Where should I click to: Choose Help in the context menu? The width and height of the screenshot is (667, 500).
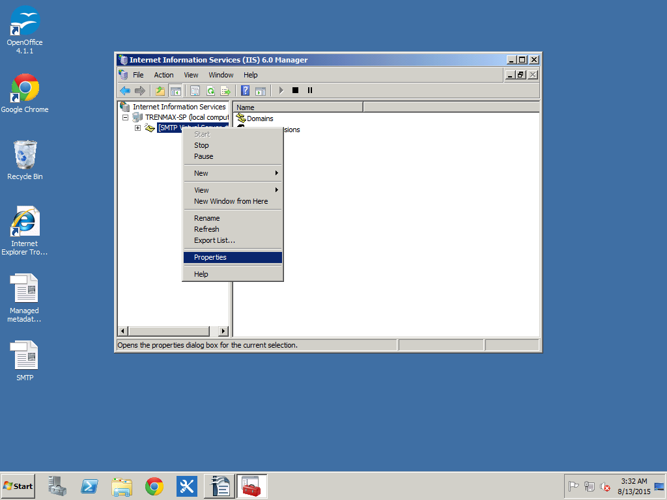pos(233,274)
